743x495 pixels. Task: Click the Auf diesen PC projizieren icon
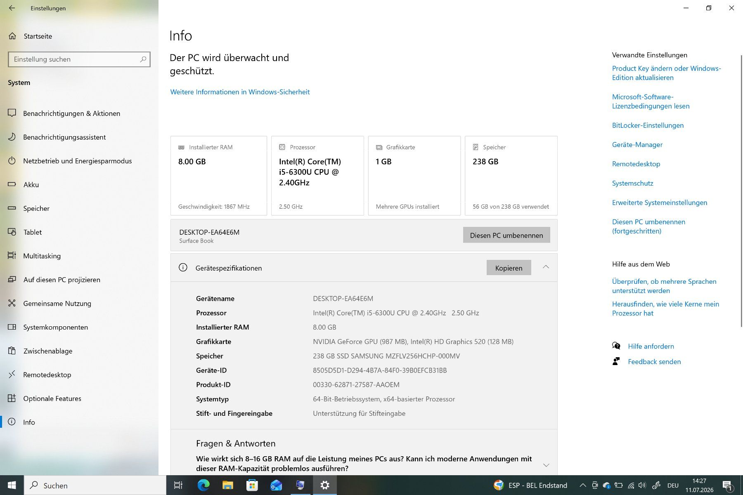12,279
